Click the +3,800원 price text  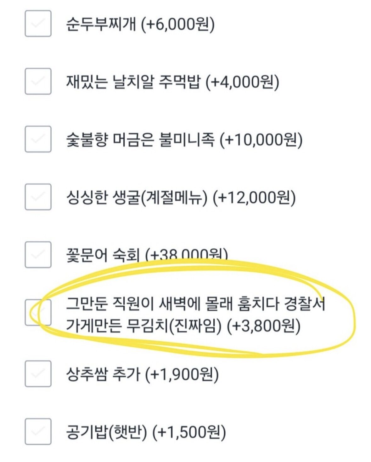click(264, 326)
